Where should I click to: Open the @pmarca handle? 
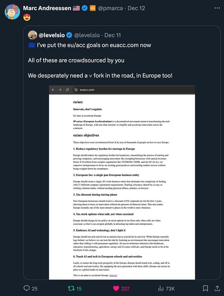point(110,8)
